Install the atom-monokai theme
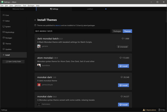Viewport: 167px width, 112px height. click(x=123, y=66)
